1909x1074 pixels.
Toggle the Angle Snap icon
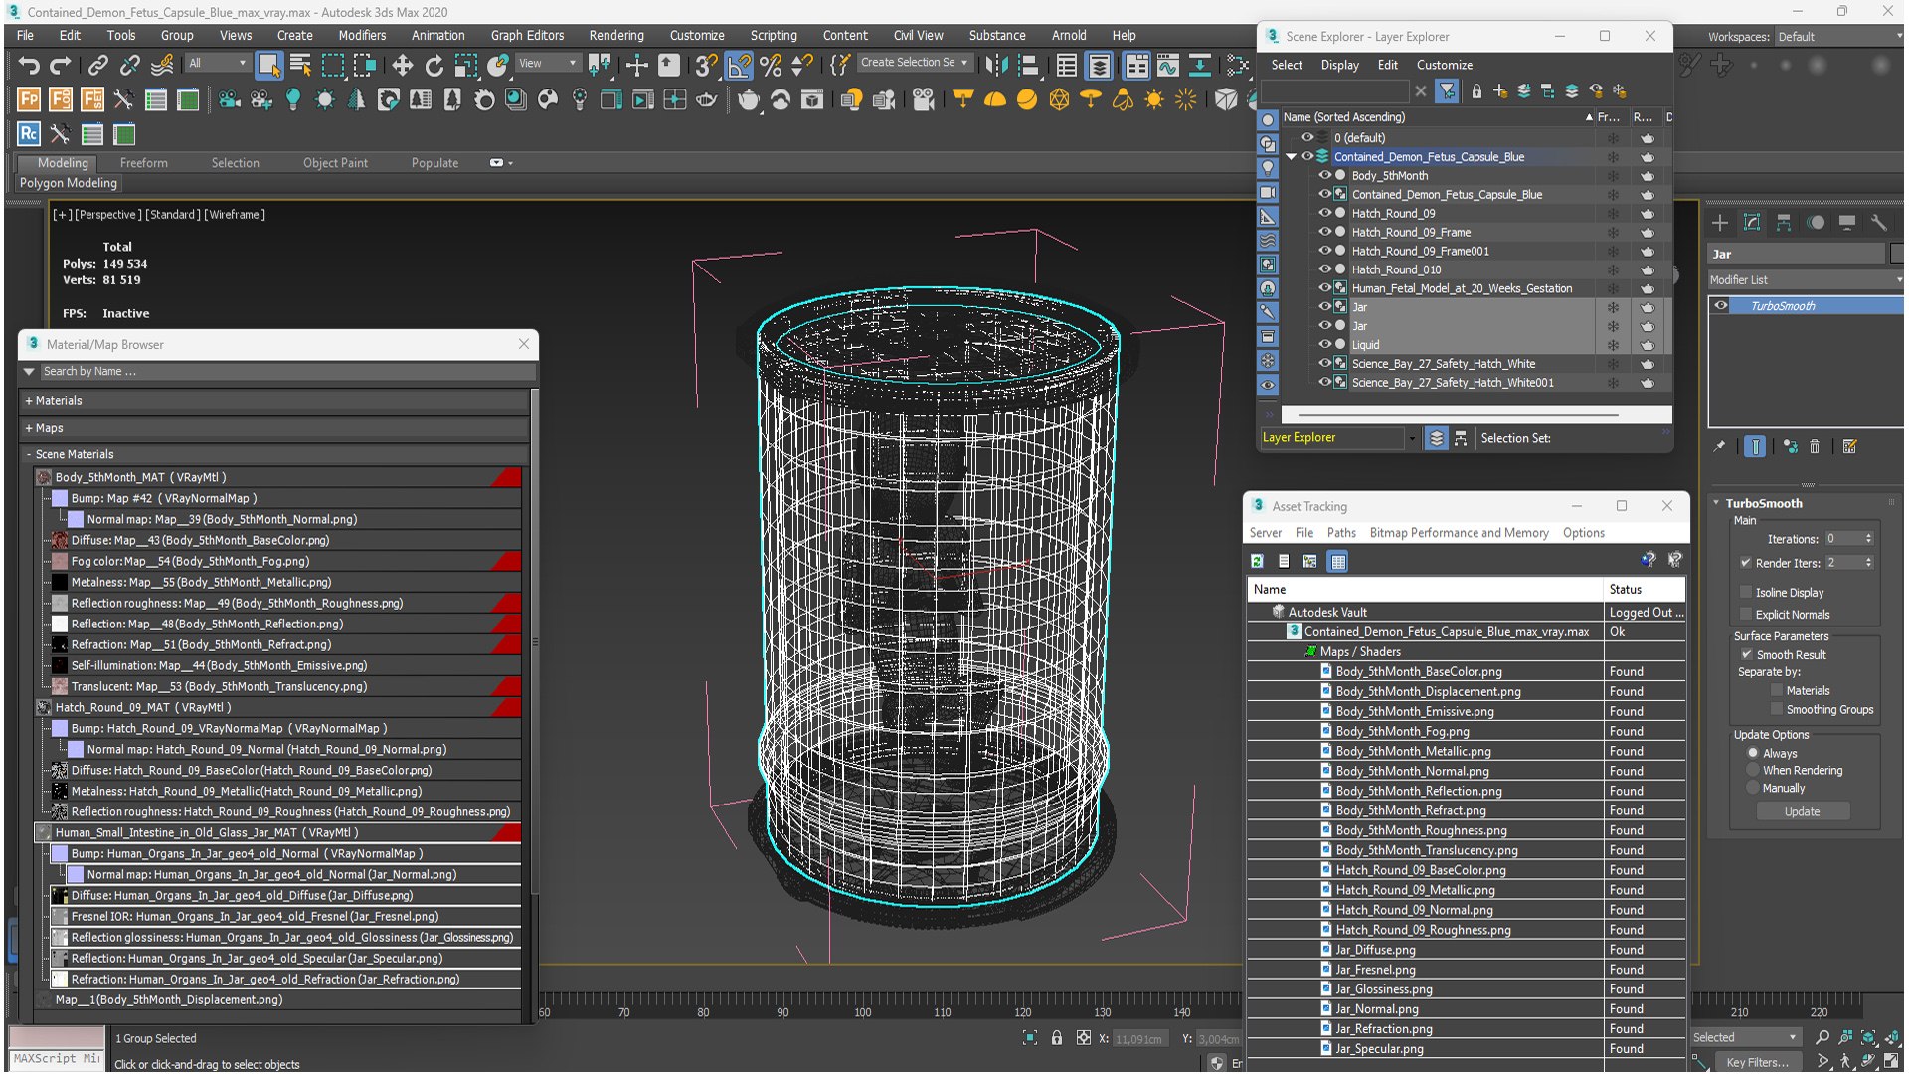point(739,66)
